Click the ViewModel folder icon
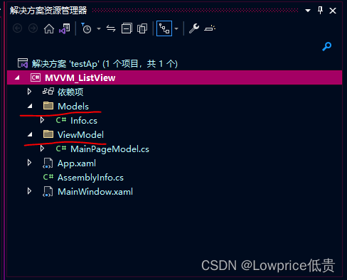347x280 pixels. click(48, 134)
